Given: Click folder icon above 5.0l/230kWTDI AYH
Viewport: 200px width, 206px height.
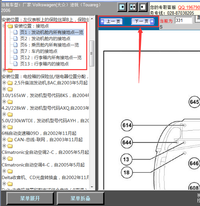Looking at the screenshot, I should [x=10, y=114].
